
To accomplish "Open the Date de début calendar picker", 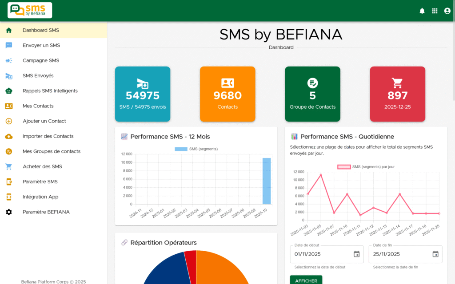I will coord(356,254).
